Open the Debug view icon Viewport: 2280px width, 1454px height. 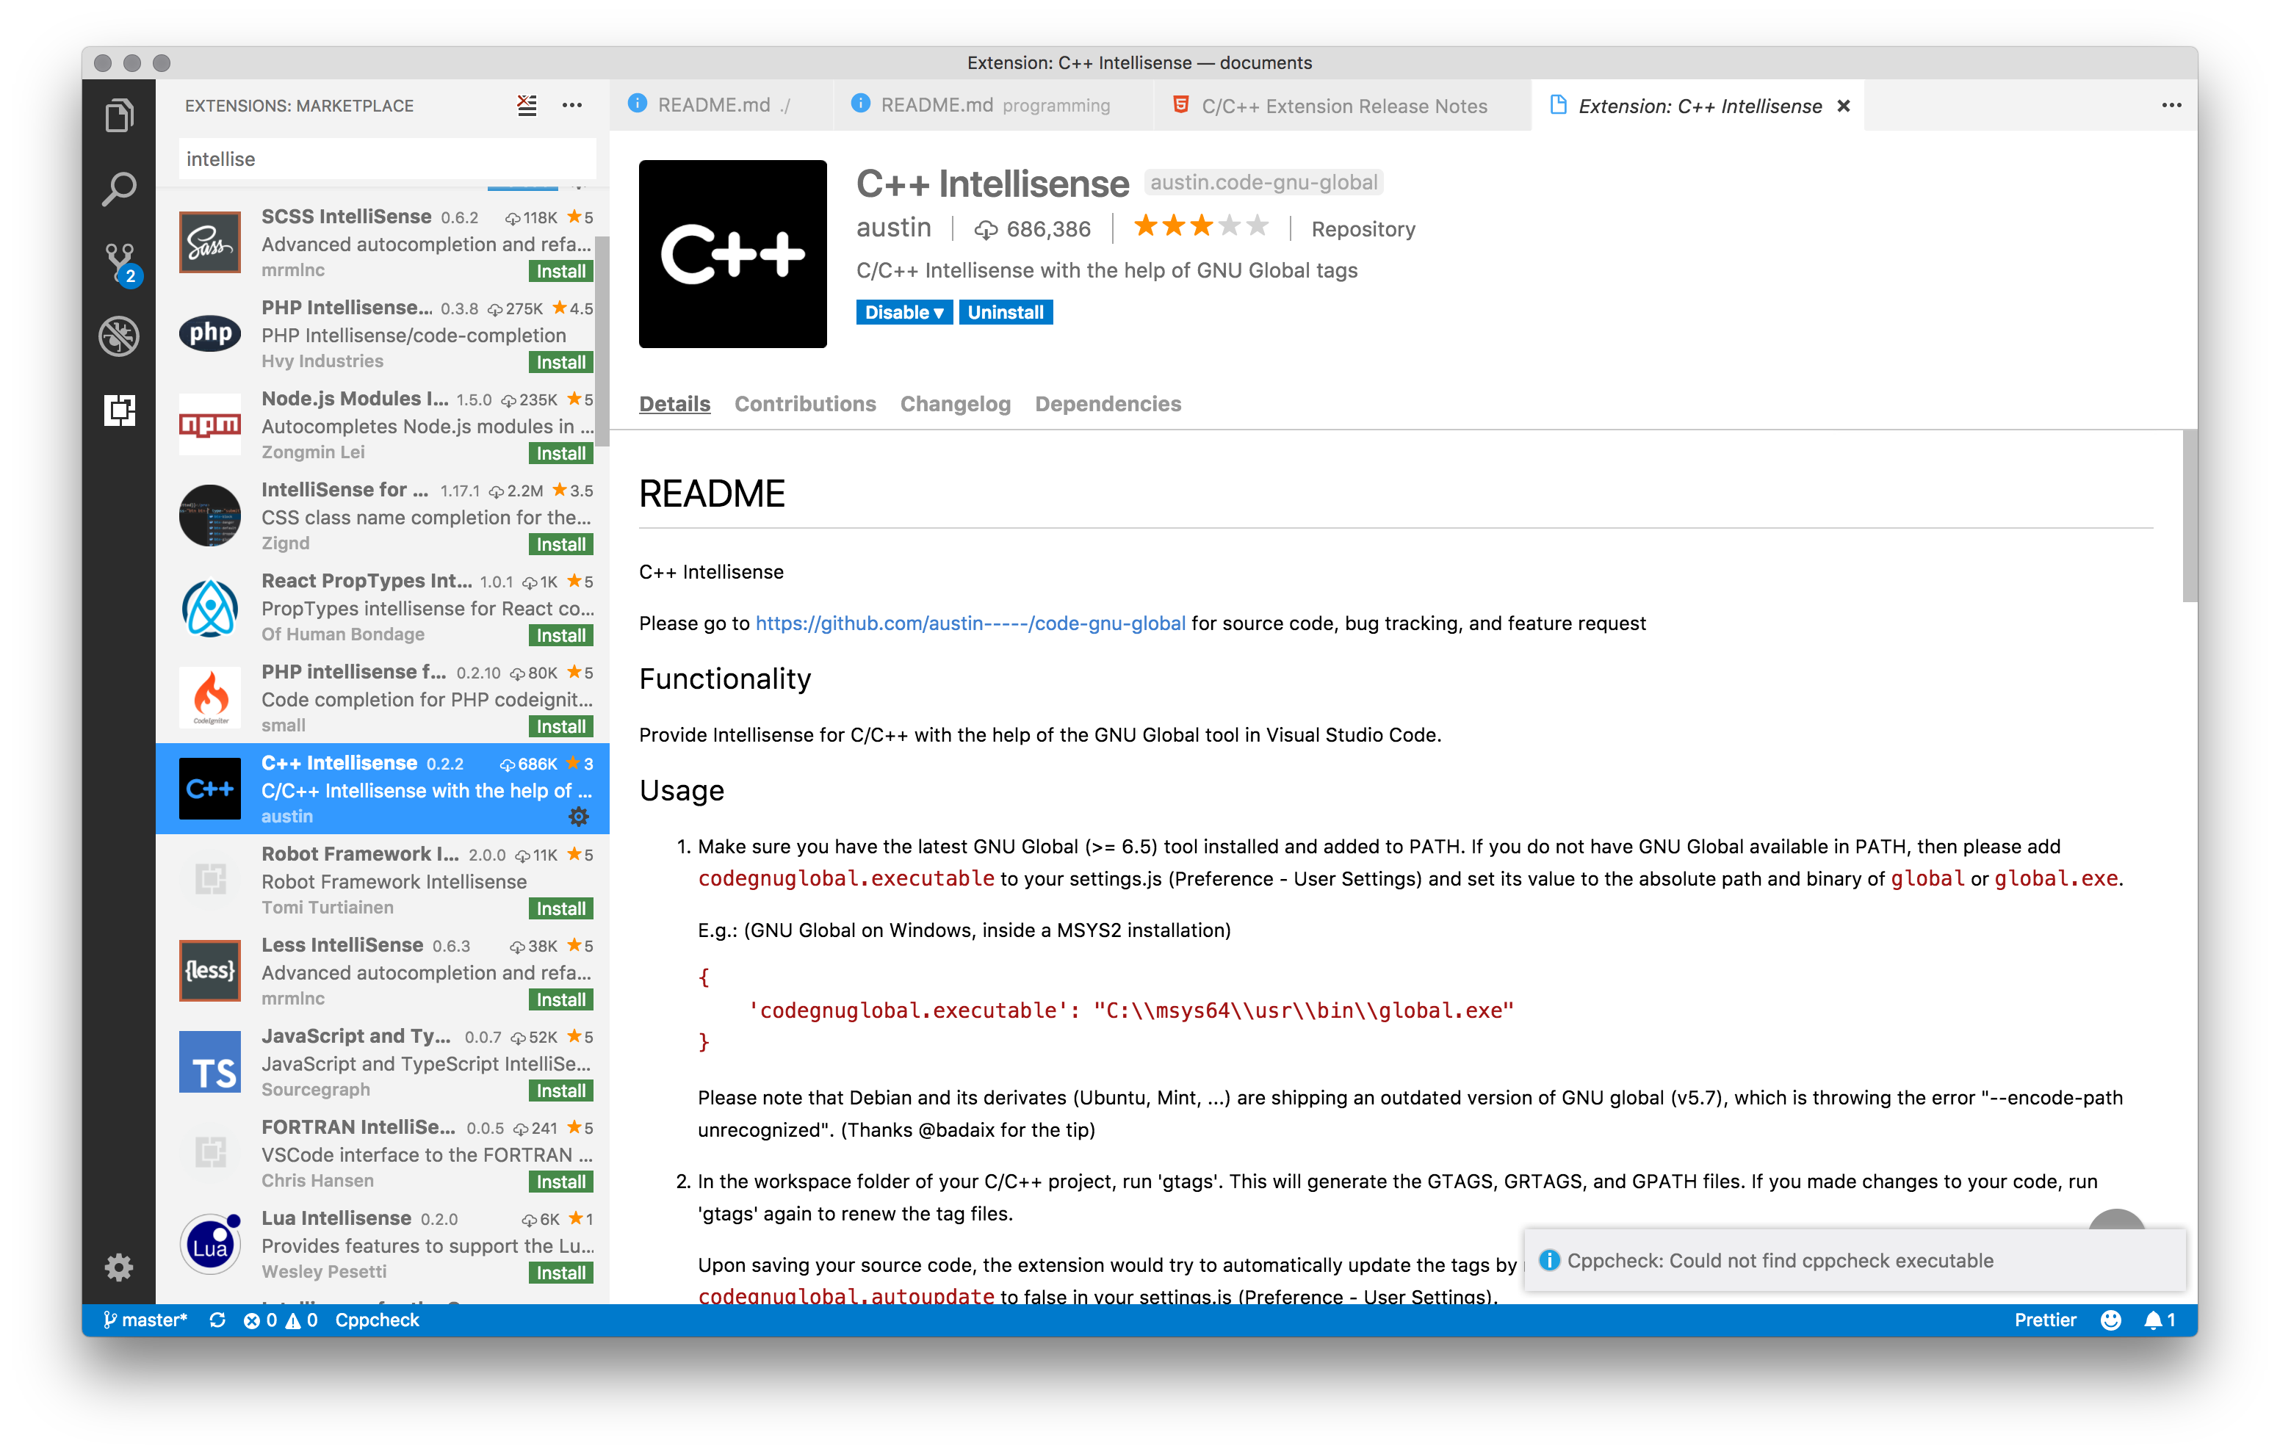119,336
